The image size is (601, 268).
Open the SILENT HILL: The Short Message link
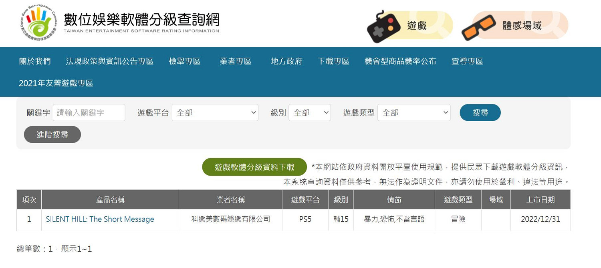coord(100,219)
